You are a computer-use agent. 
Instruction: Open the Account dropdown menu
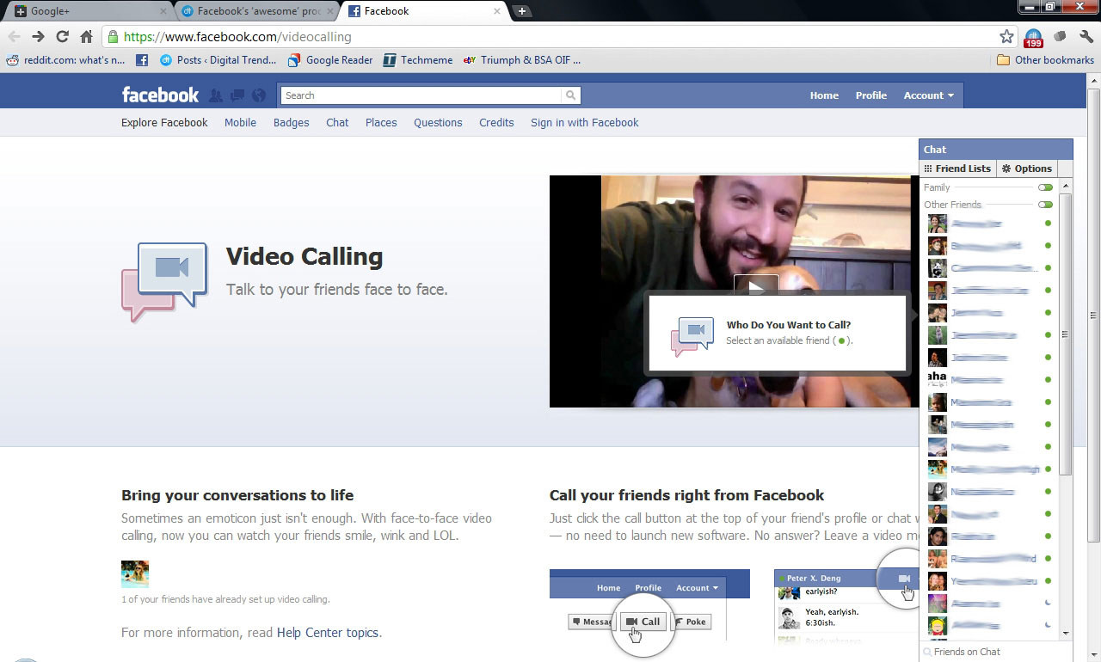click(x=928, y=95)
